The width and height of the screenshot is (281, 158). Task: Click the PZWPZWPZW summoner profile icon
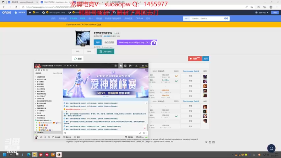tap(83, 38)
